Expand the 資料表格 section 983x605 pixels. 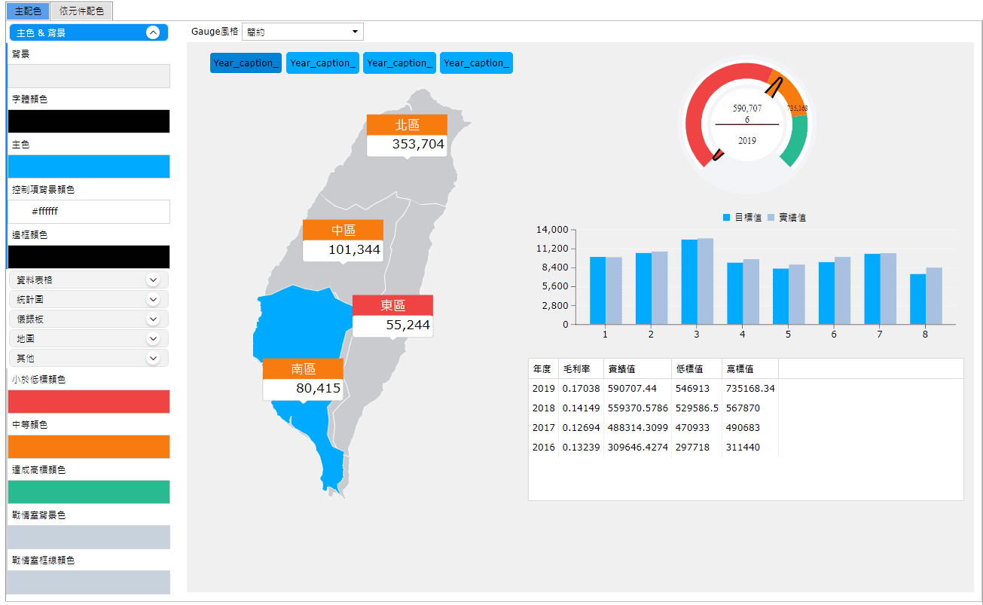[89, 280]
